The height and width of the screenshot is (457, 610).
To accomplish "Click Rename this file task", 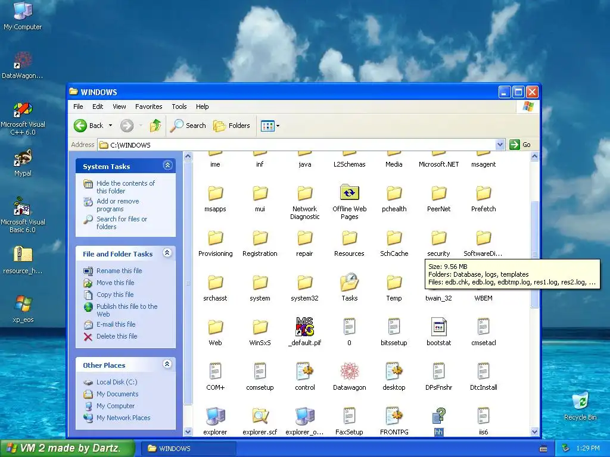I will point(119,271).
